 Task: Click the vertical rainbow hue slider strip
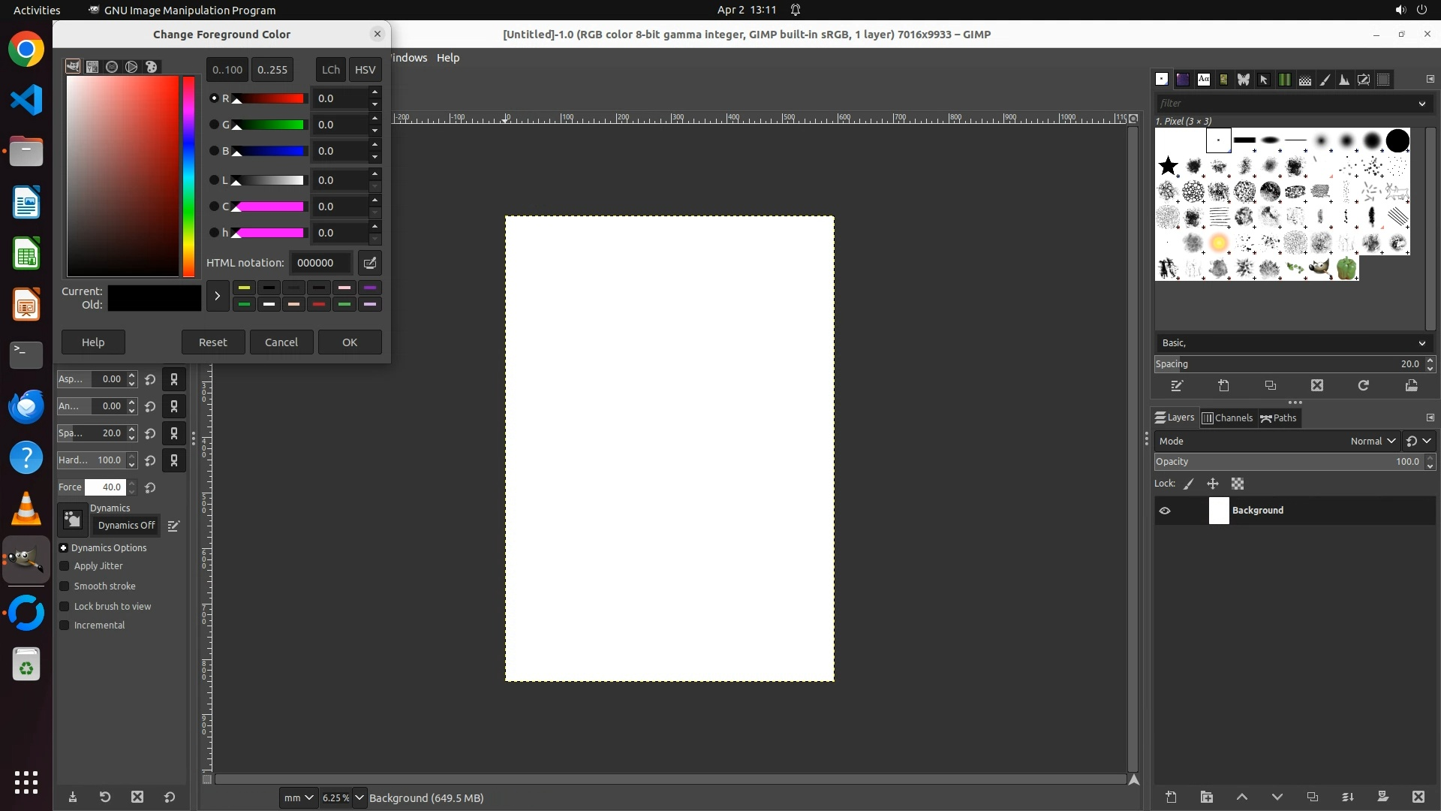pyautogui.click(x=188, y=176)
